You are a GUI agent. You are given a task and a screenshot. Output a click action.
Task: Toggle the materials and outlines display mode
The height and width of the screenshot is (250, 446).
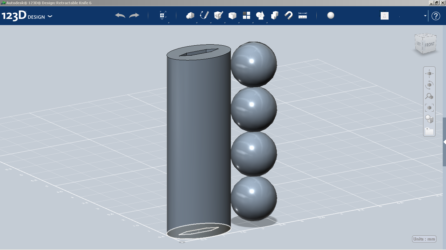(429, 119)
